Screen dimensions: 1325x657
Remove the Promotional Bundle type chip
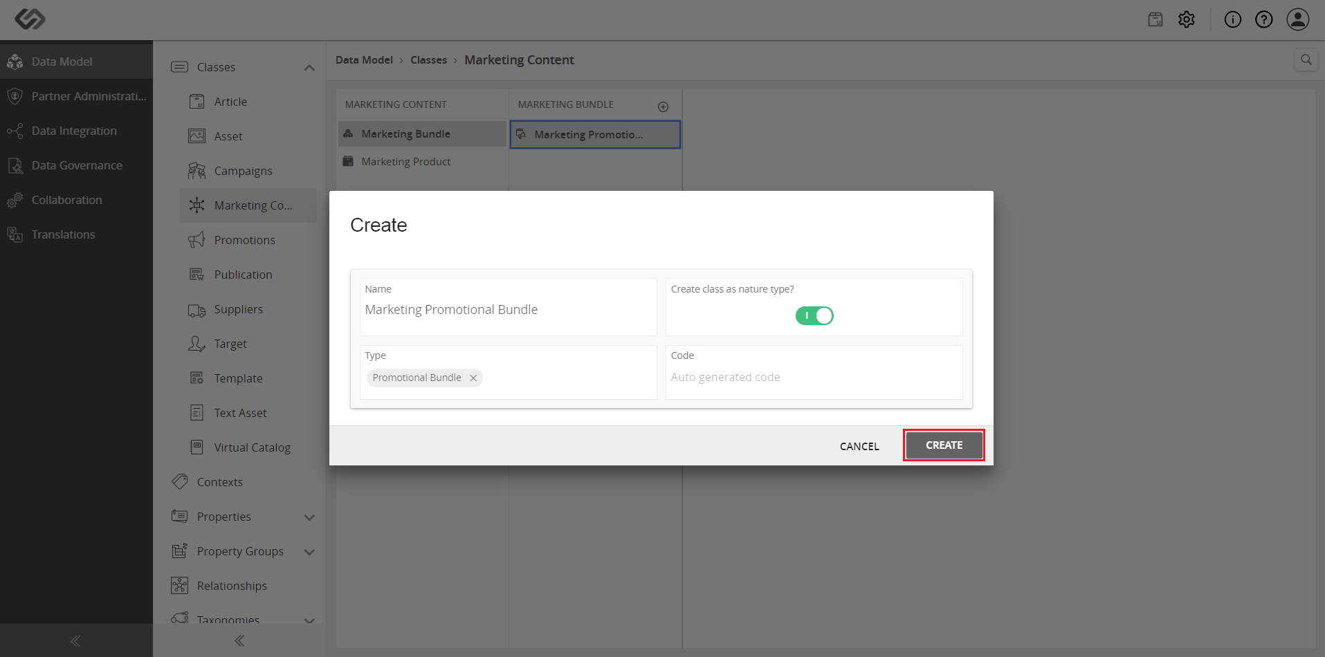coord(473,378)
